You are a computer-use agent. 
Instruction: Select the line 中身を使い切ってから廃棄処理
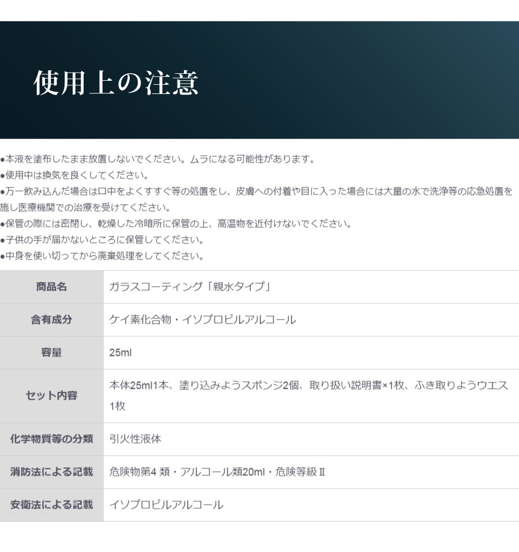103,256
